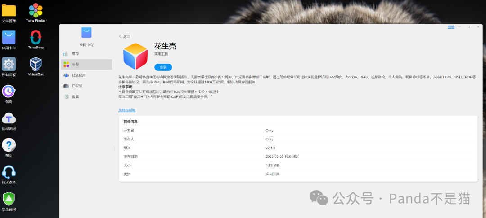This screenshot has width=486, height=218.
Task: Select 设置 in the sidebar
Action: 86,96
